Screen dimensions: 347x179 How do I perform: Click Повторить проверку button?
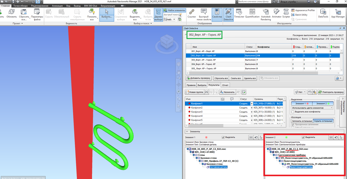tap(331, 92)
